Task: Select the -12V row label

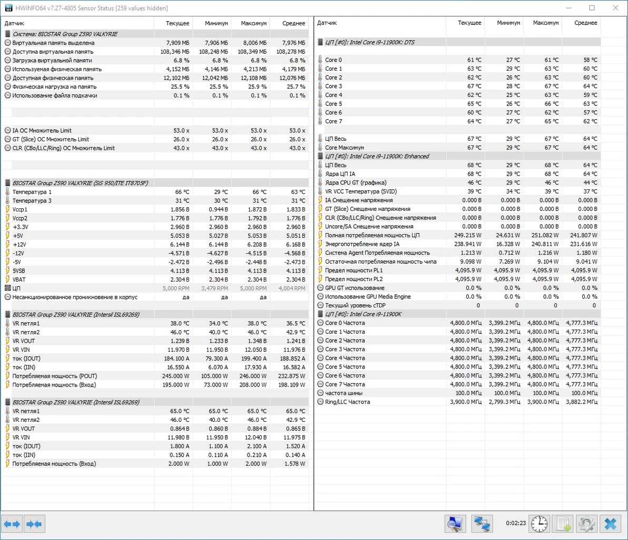Action: 18,253
